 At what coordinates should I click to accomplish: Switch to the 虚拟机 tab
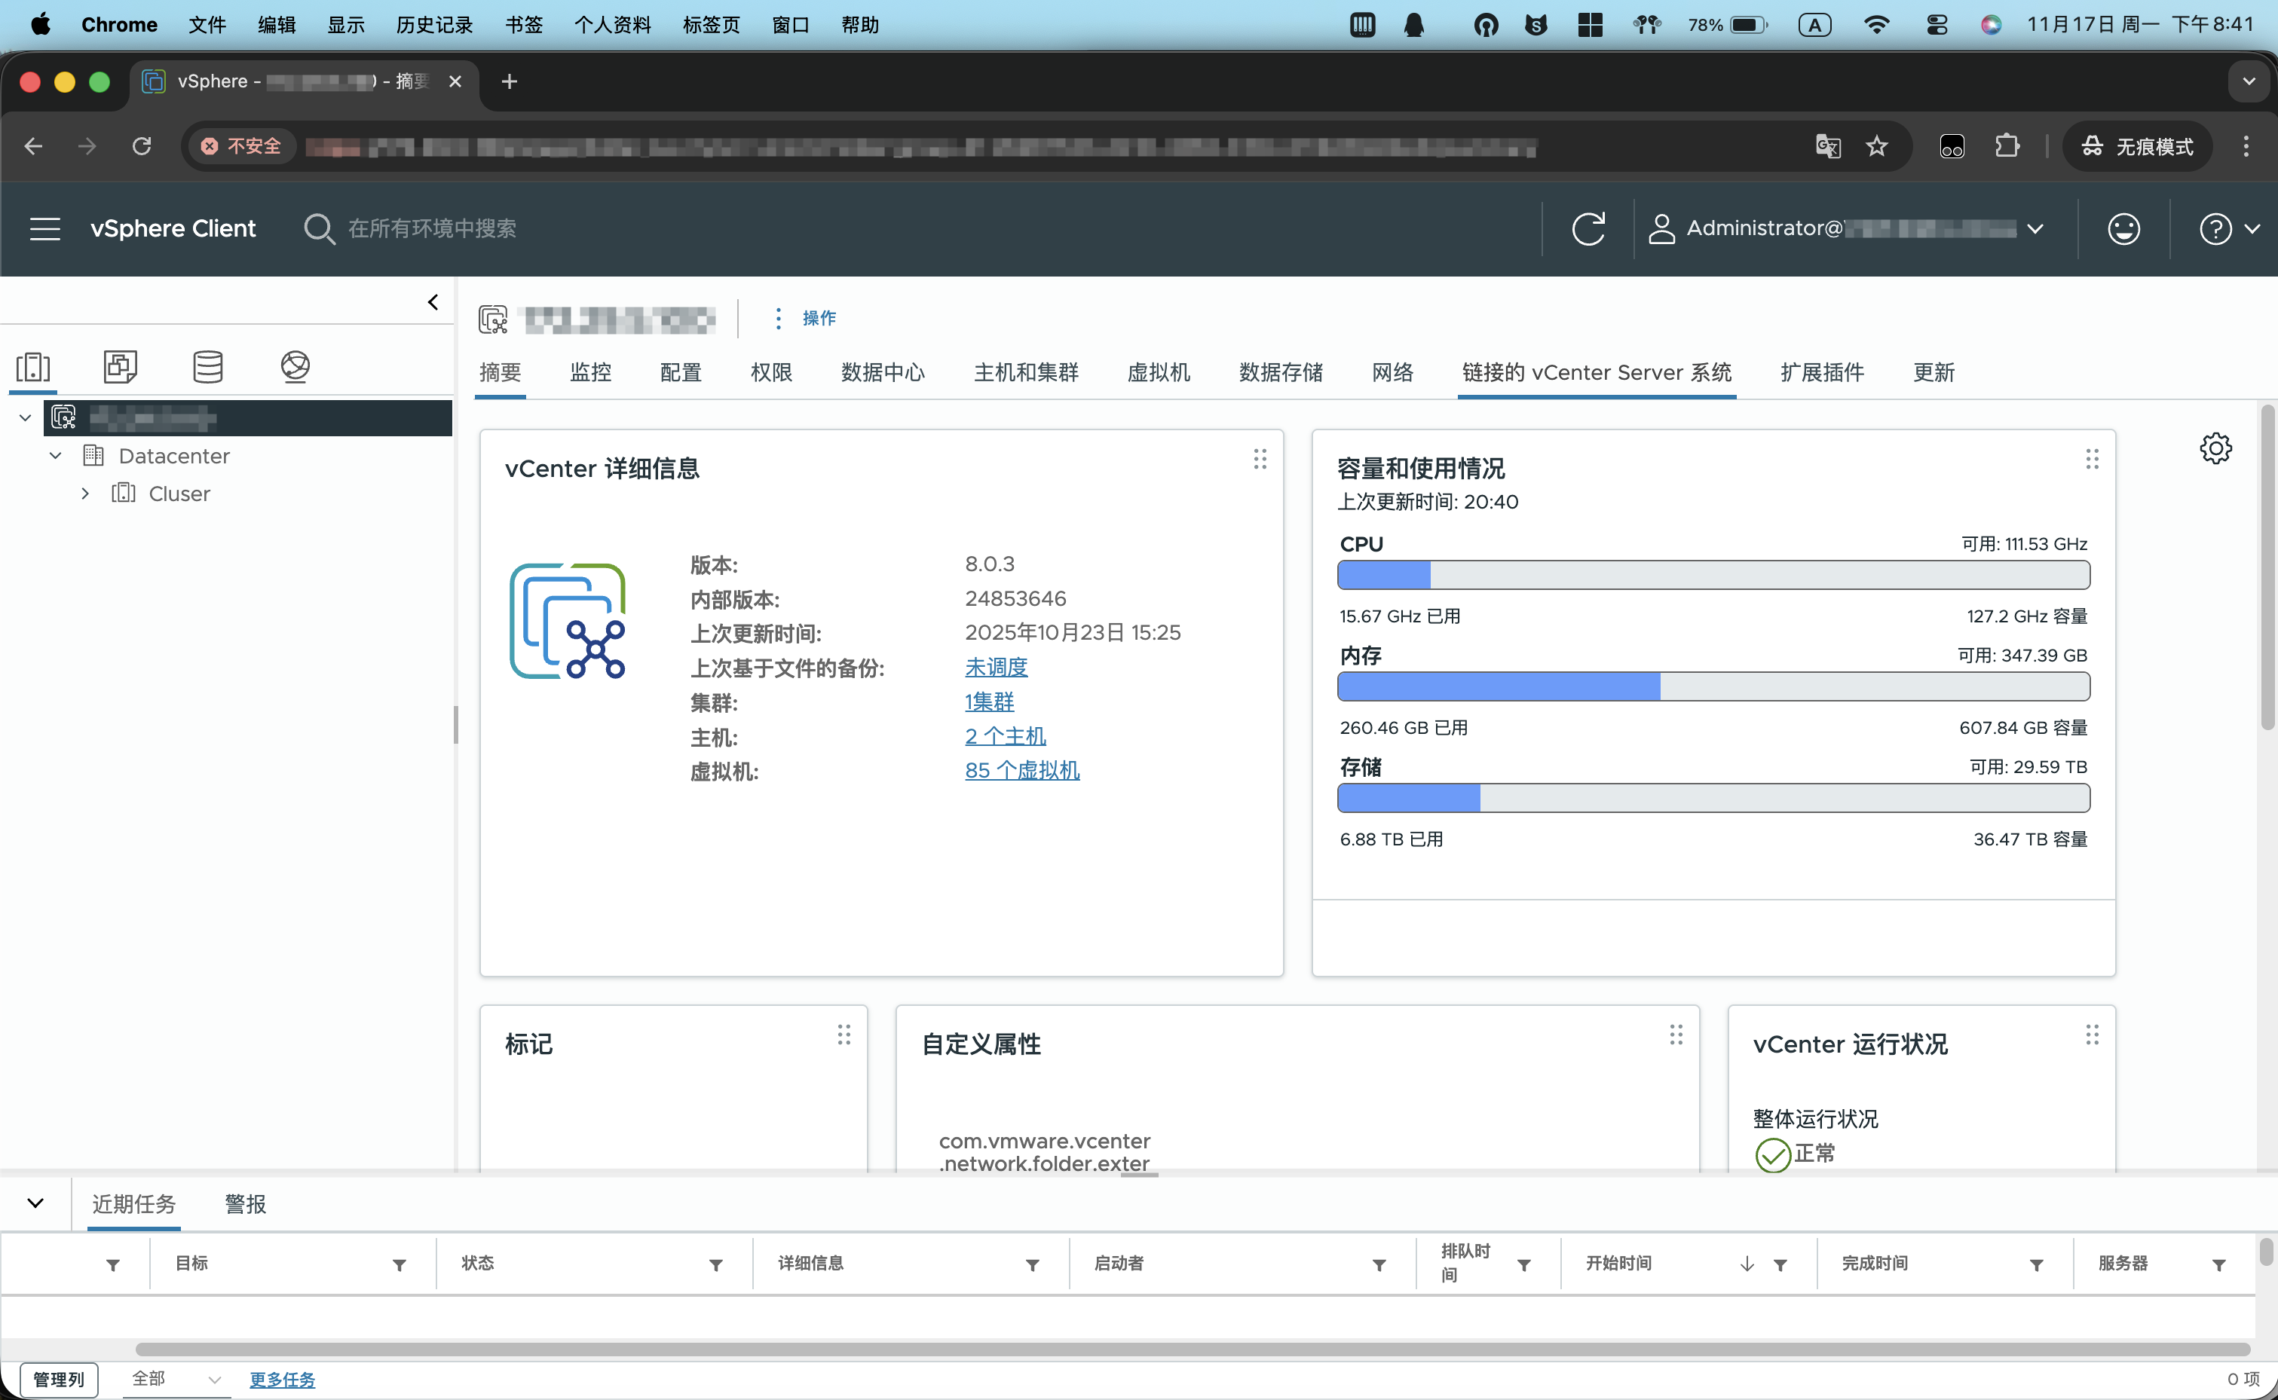click(x=1159, y=372)
